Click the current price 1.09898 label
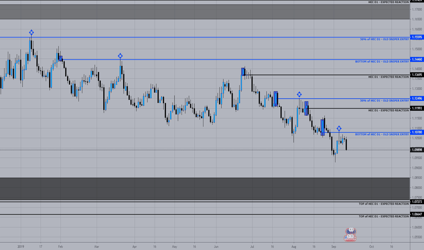This screenshot has width=424, height=250. (x=417, y=150)
